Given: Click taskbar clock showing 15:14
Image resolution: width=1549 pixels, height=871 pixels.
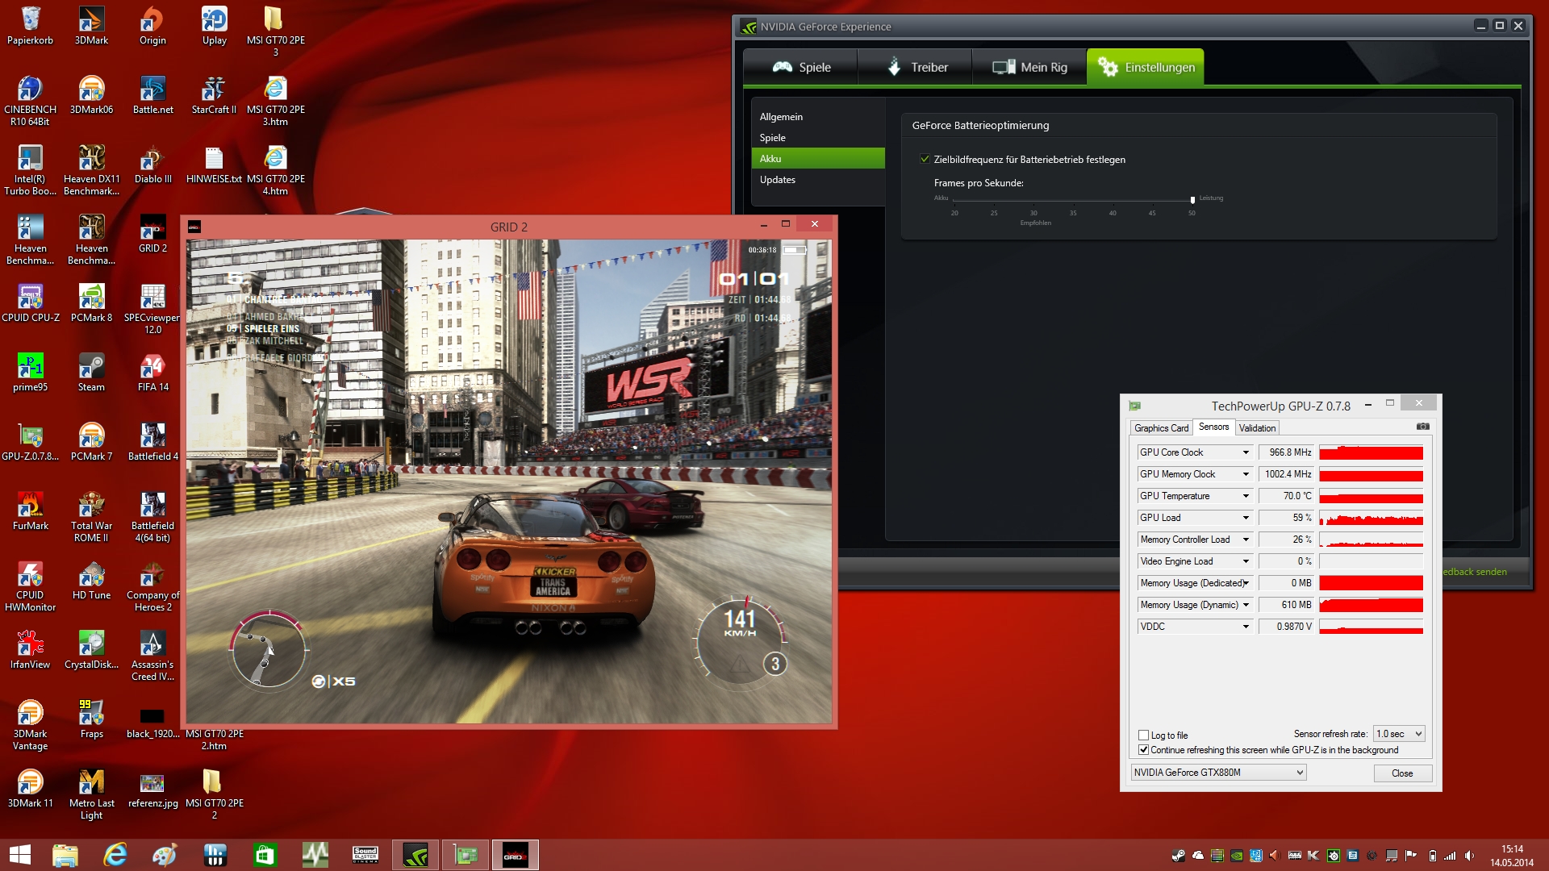Looking at the screenshot, I should pyautogui.click(x=1512, y=856).
